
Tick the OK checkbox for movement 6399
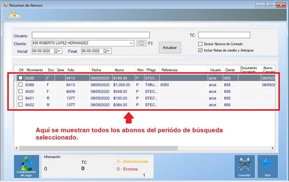21,84
